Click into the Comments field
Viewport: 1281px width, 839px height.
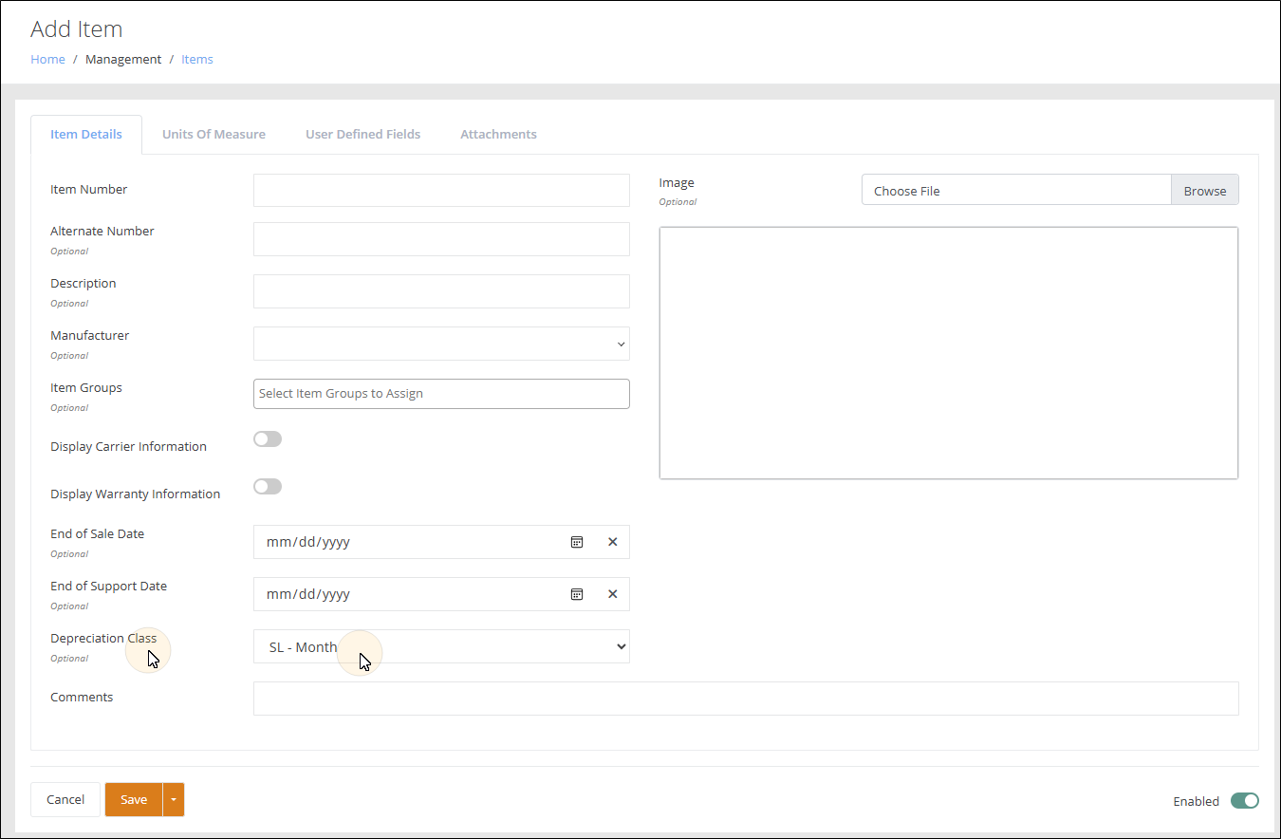pos(746,699)
